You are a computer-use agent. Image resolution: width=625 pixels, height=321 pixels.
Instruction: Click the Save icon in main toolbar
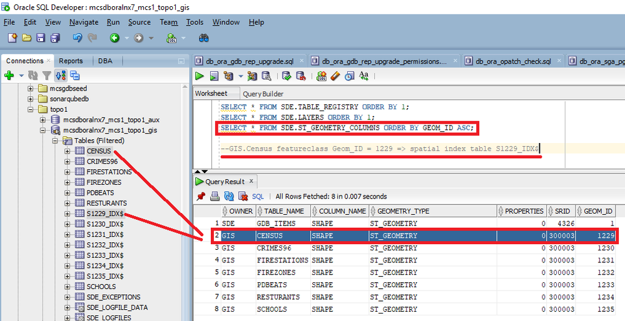tap(41, 38)
